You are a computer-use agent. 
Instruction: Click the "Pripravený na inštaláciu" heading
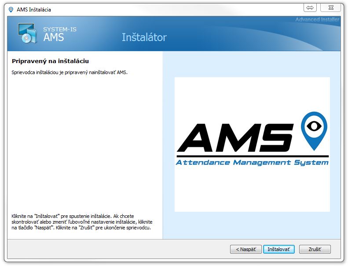(x=51, y=61)
